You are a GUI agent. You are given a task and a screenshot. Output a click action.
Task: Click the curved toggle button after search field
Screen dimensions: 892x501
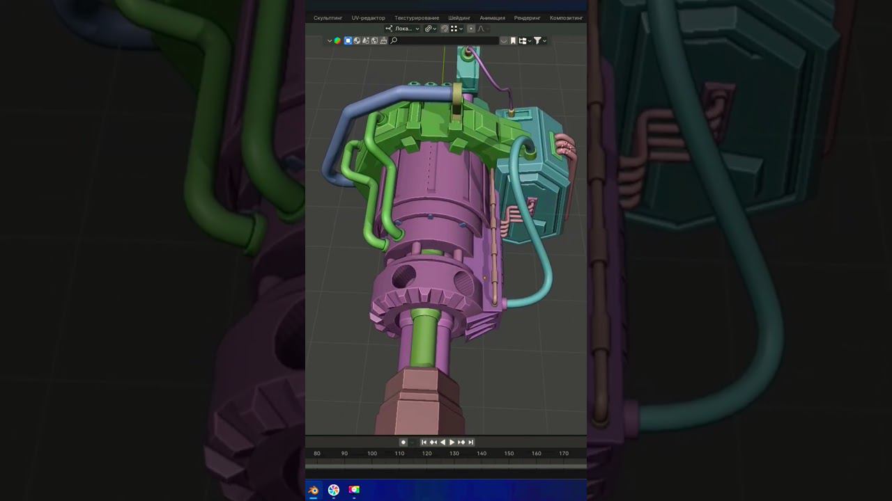504,40
